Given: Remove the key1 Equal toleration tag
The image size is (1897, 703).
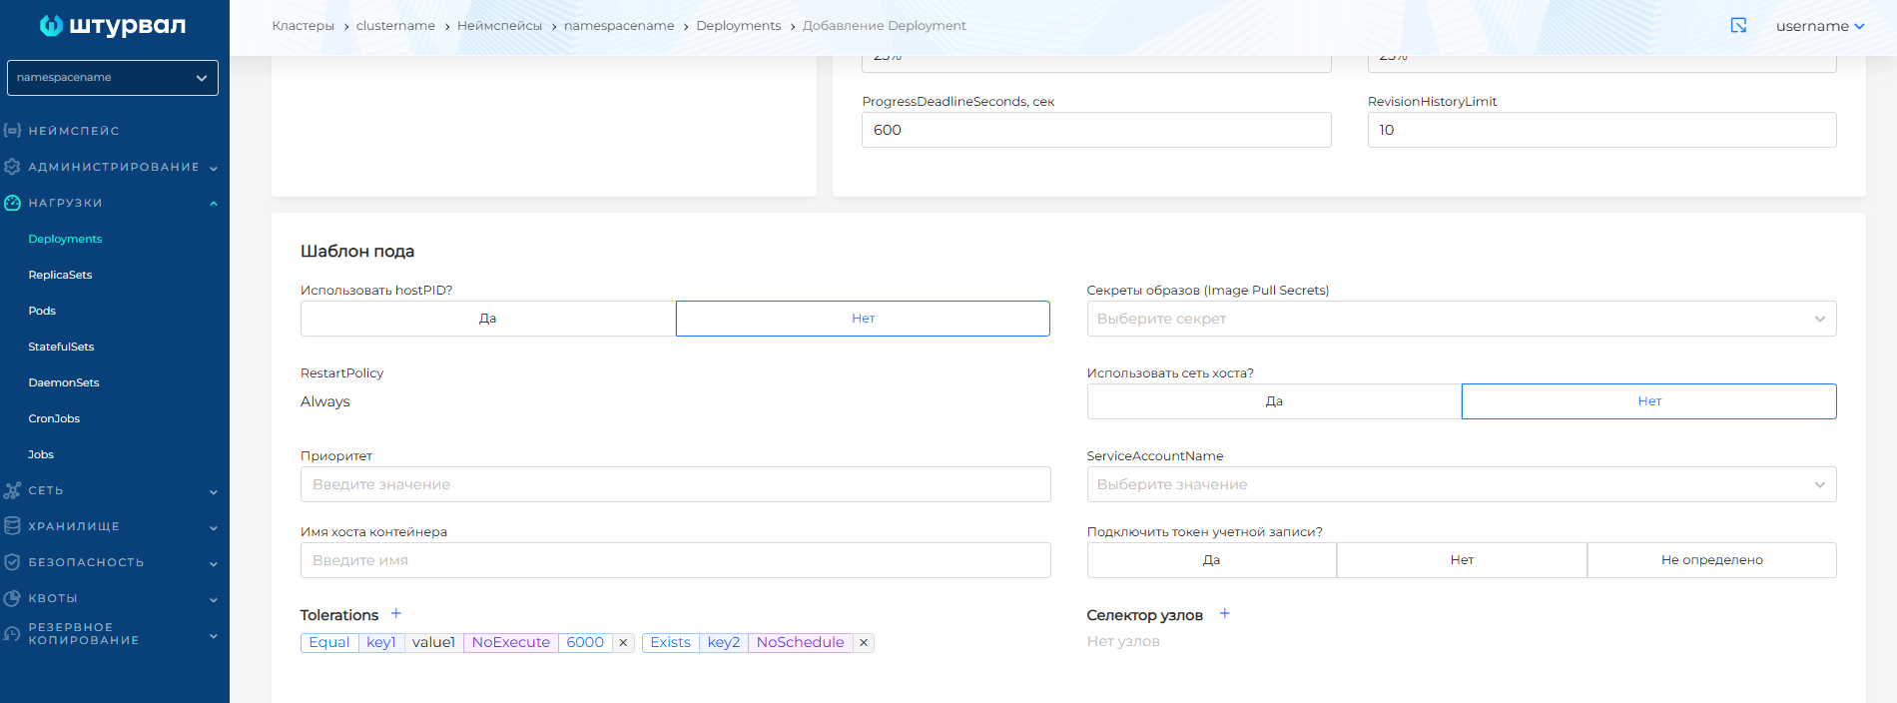Looking at the screenshot, I should coord(623,643).
